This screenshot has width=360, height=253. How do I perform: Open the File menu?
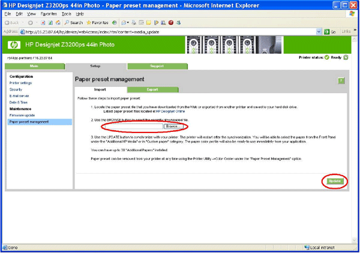[x=8, y=13]
